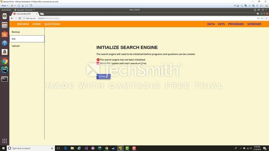Click the browser back arrow
The width and height of the screenshot is (269, 151).
tap(12, 18)
